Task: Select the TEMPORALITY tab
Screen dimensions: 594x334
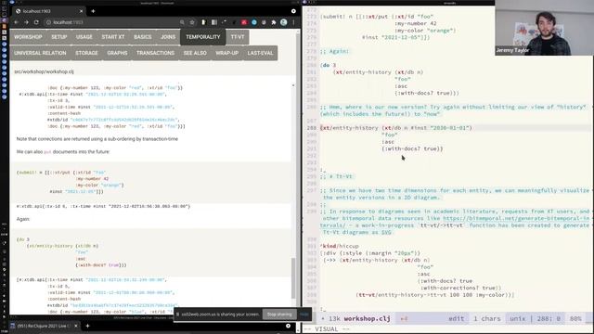Action: pyautogui.click(x=203, y=37)
